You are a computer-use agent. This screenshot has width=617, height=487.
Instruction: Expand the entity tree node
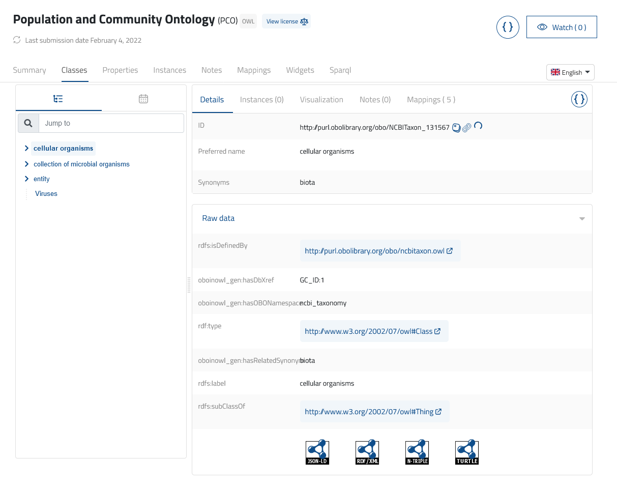click(x=26, y=179)
